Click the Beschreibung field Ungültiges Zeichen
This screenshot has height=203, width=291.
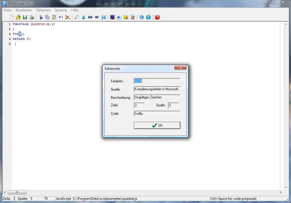pyautogui.click(x=157, y=97)
